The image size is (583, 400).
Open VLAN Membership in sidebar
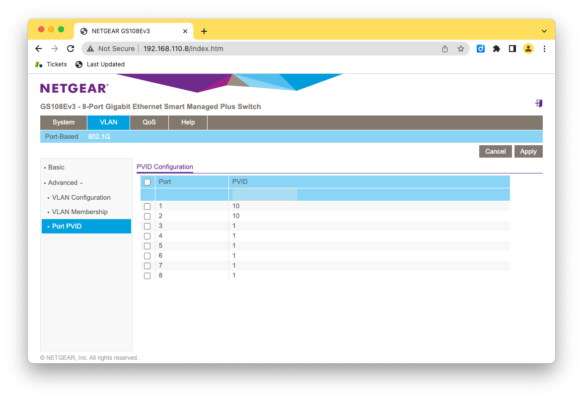[79, 212]
